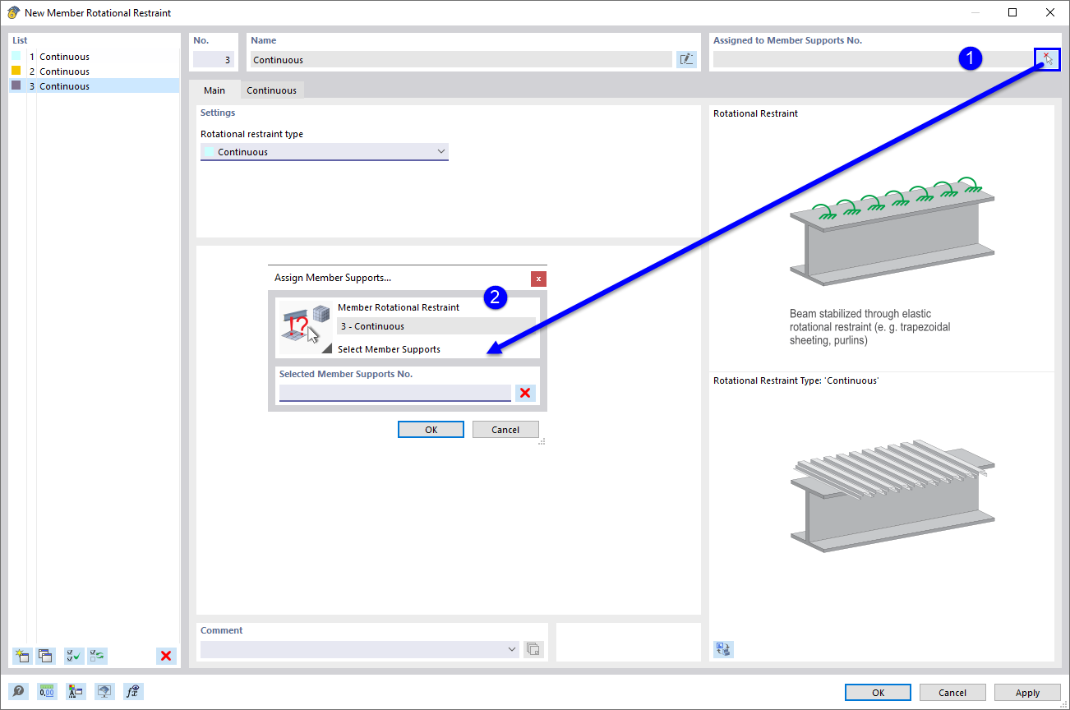Confirm the Assign Member Supports dialog with OK
Viewport: 1070px width, 710px height.
[x=431, y=429]
